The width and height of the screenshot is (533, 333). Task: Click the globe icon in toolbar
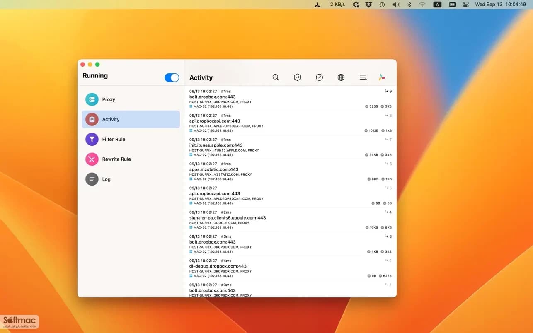(341, 77)
